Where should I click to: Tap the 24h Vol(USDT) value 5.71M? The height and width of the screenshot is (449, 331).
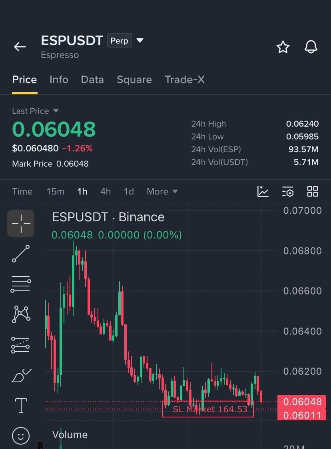point(306,162)
